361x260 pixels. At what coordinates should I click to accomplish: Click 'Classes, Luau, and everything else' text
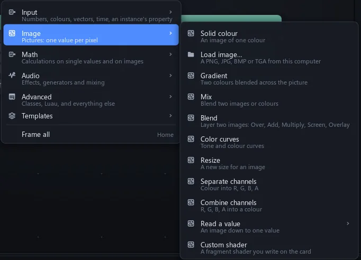click(x=68, y=104)
